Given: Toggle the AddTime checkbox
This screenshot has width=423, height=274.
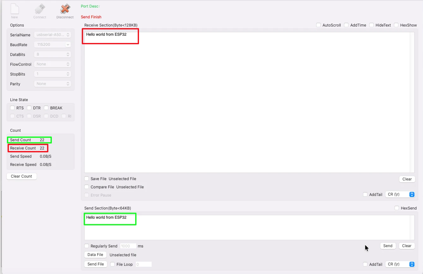Looking at the screenshot, I should coord(346,25).
